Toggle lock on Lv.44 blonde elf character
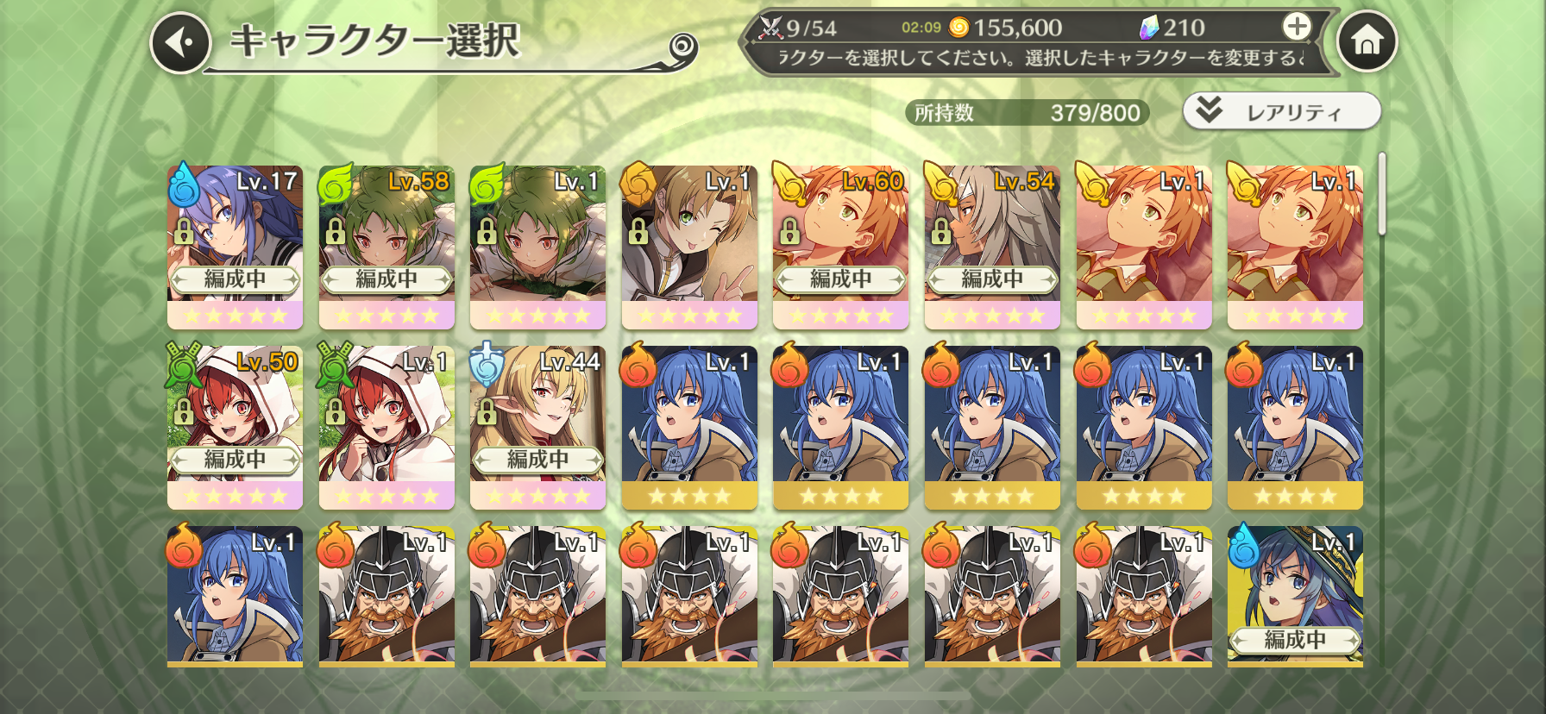This screenshot has width=1546, height=714. point(487,411)
